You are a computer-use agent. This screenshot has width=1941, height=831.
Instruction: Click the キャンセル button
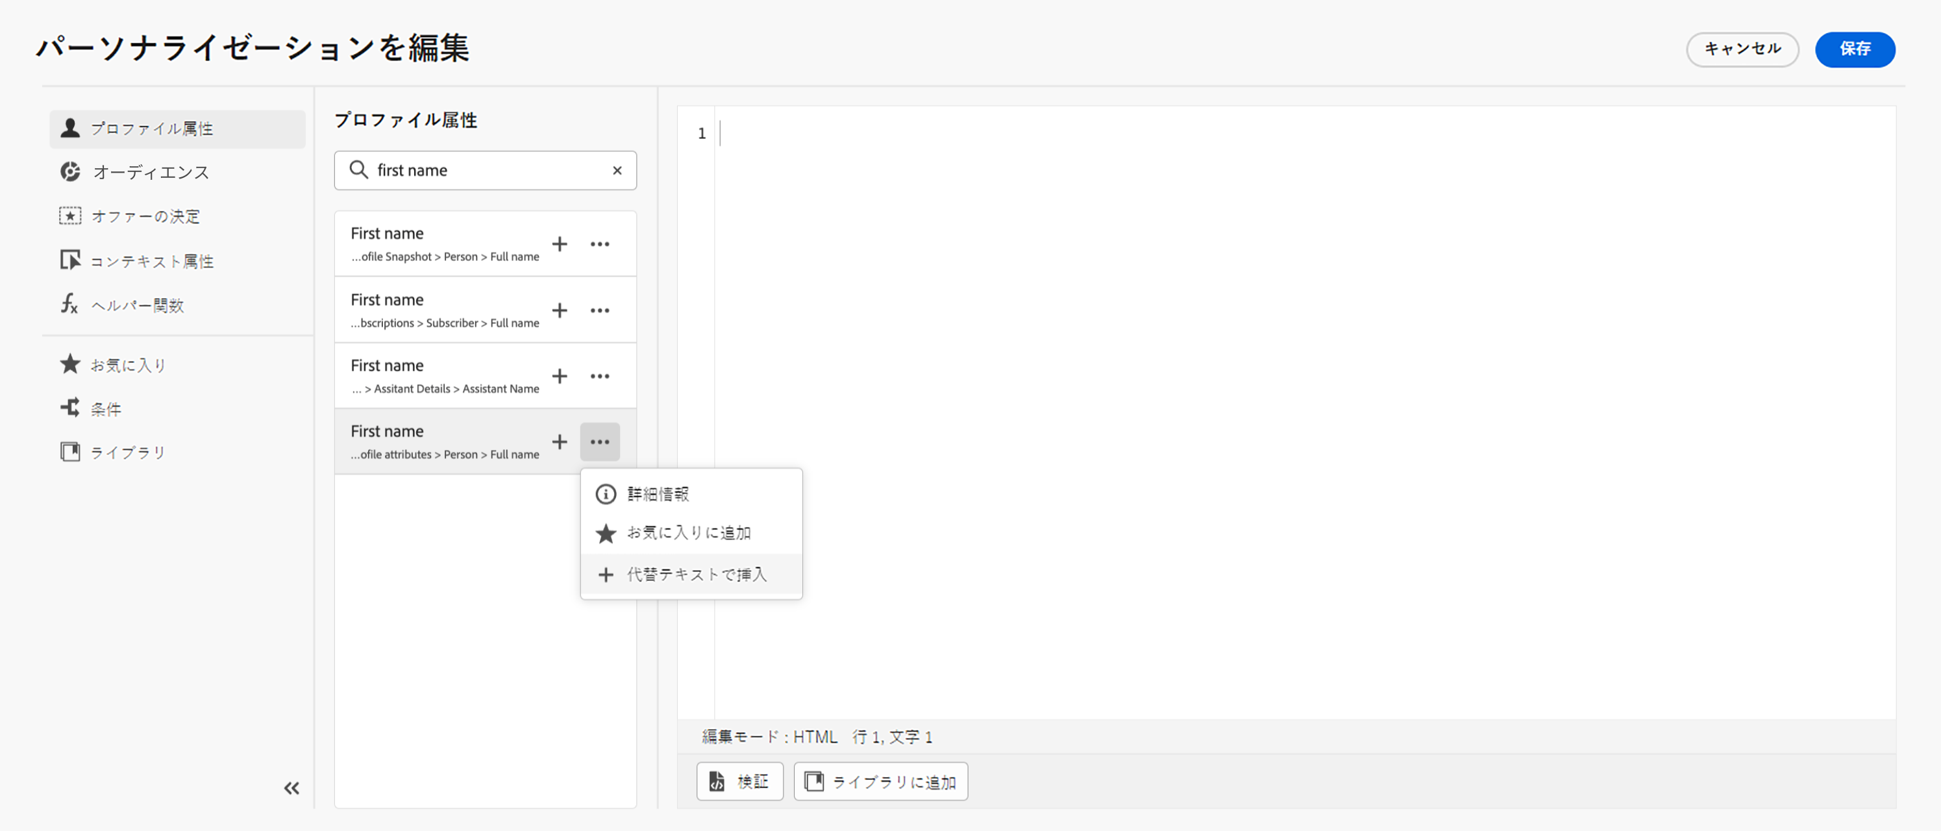[x=1742, y=50]
